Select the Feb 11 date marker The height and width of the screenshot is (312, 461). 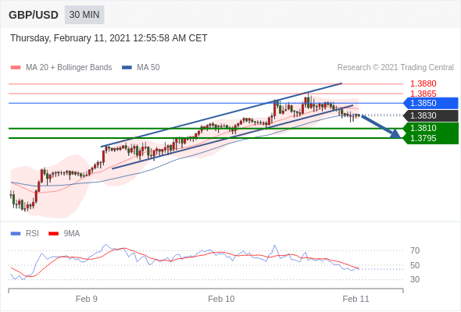pyautogui.click(x=356, y=299)
